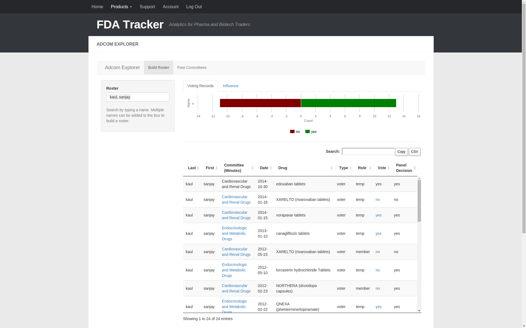The height and width of the screenshot is (328, 526).
Task: Switch to the Influence tab
Action: pos(231,86)
